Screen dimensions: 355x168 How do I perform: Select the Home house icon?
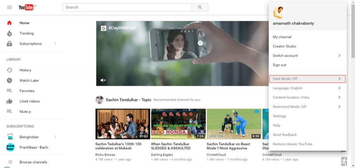tap(9, 23)
